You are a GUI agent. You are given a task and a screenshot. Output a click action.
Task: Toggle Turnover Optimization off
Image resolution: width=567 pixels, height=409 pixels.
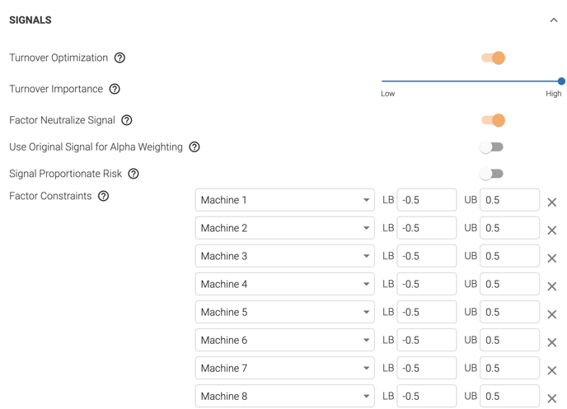[x=493, y=58]
